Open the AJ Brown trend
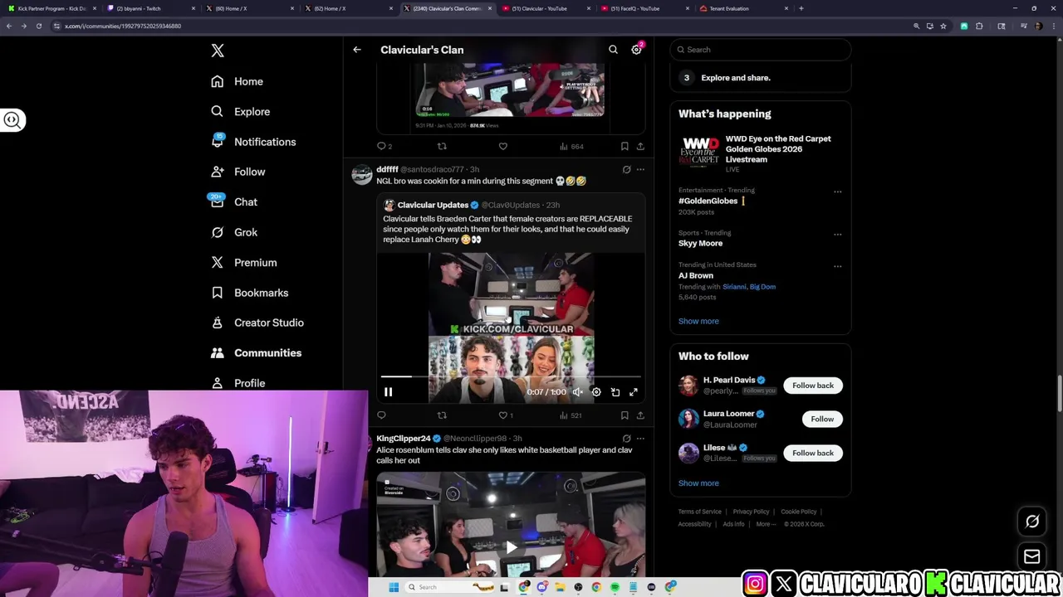This screenshot has width=1063, height=597. pos(695,275)
